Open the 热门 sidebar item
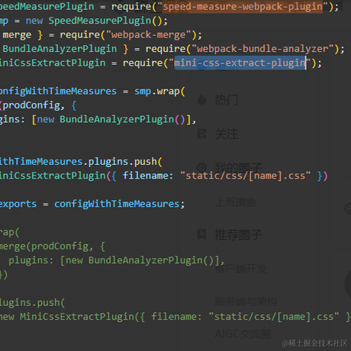This screenshot has width=351, height=351. (x=227, y=100)
